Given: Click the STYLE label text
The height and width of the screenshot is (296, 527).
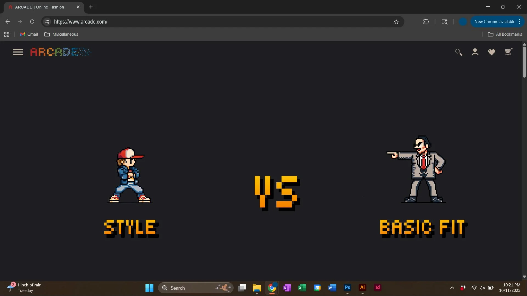Looking at the screenshot, I should click(131, 228).
